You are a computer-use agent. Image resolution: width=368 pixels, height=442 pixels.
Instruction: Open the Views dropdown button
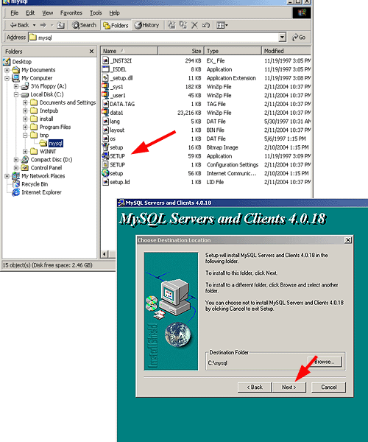click(222, 25)
